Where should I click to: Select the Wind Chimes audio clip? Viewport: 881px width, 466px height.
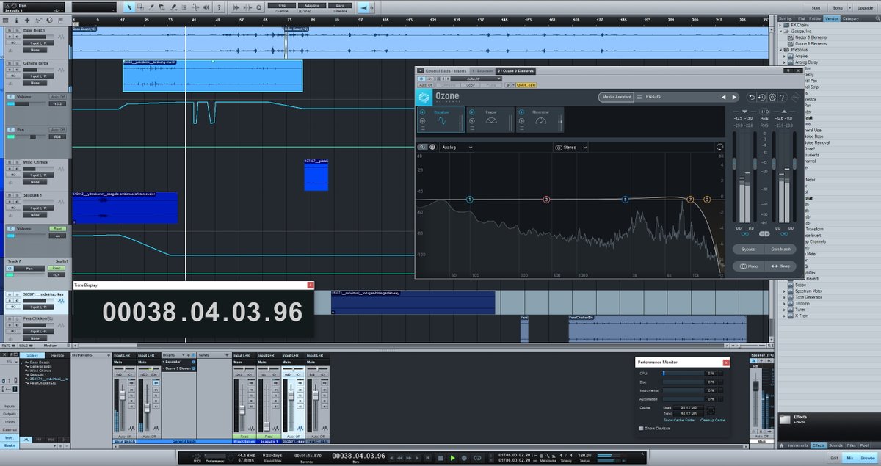coord(316,176)
